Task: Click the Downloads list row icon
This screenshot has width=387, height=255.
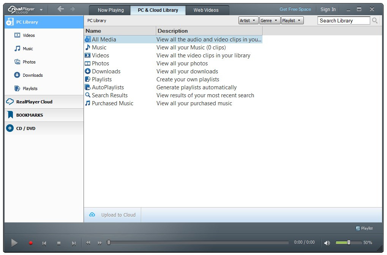Action: pyautogui.click(x=88, y=71)
